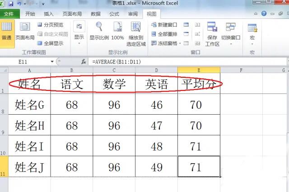Open the 宏 macros dropdown
289x192 pixels.
click(x=252, y=34)
